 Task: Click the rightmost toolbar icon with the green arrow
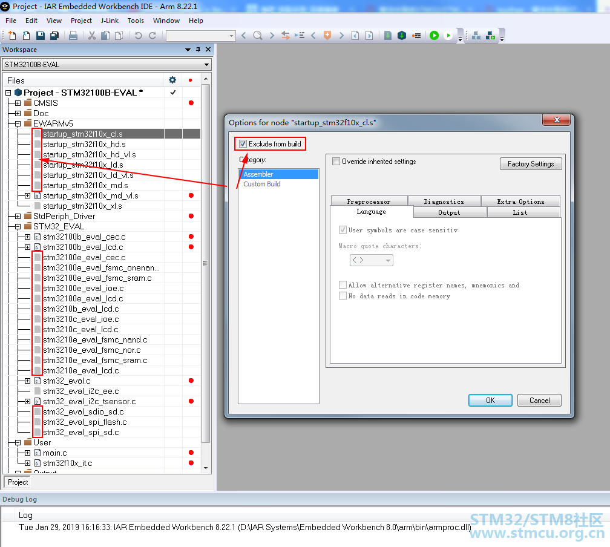pyautogui.click(x=491, y=36)
